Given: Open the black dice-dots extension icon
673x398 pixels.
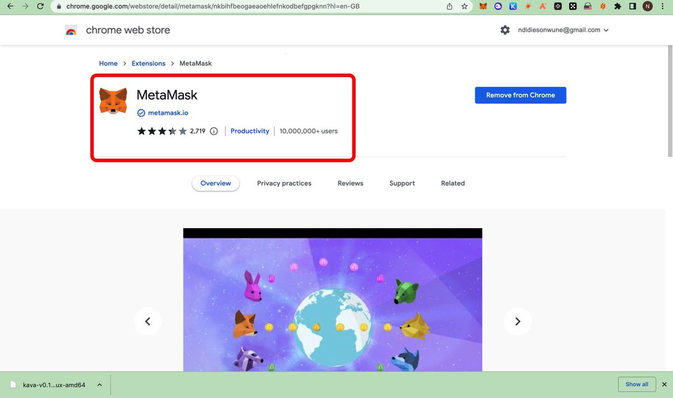Looking at the screenshot, I should (x=573, y=7).
